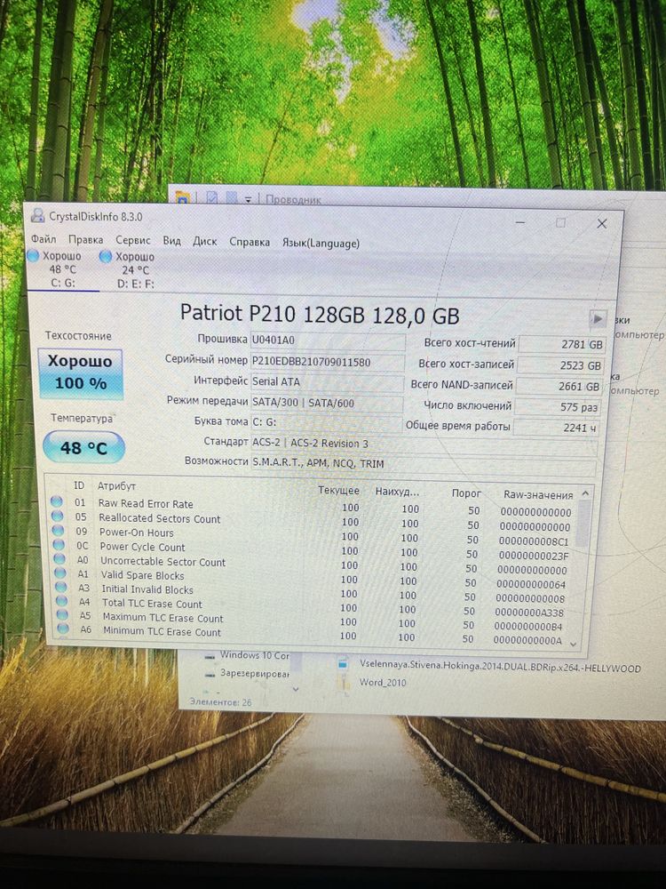Screen dimensions: 666x889
Task: Click the Прошивка field U0401A0
Action: (x=328, y=340)
